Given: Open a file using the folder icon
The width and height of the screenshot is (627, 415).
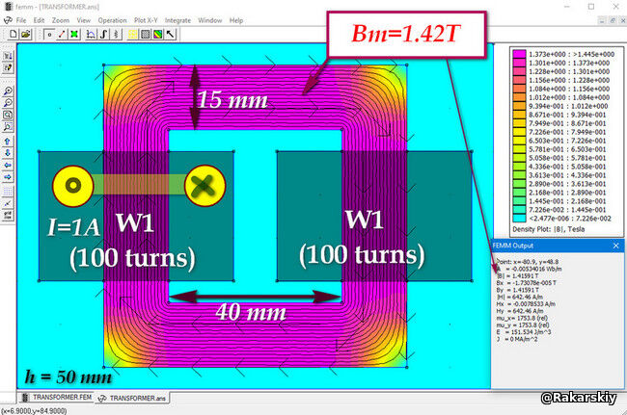Looking at the screenshot, I should click(26, 35).
